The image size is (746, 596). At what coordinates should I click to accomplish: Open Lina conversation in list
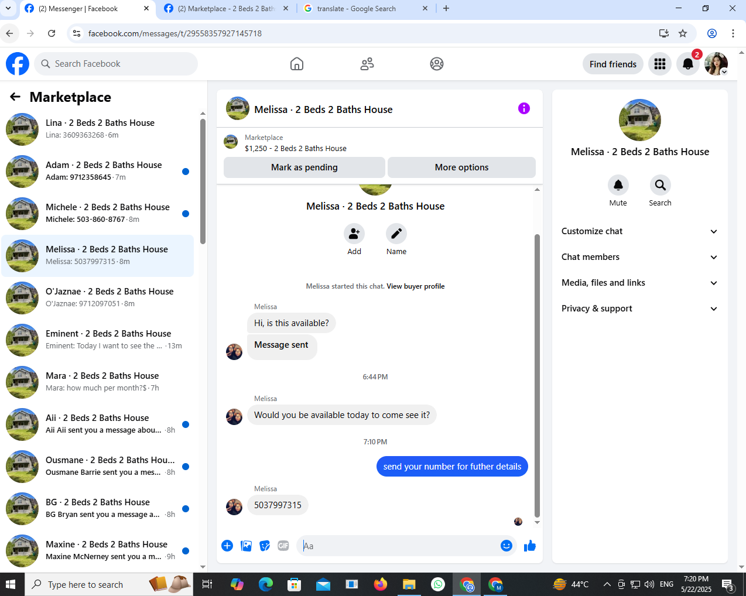coord(98,129)
